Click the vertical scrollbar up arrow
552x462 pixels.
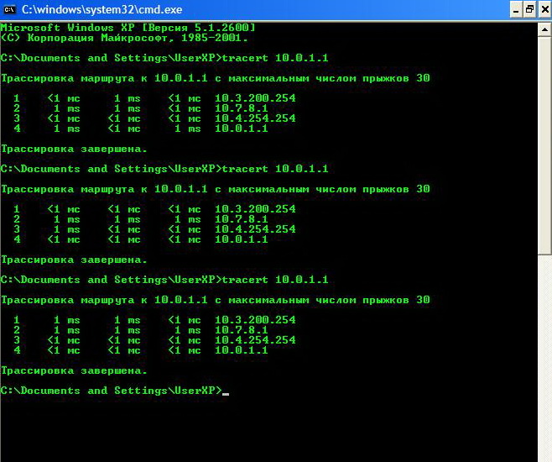pos(544,29)
